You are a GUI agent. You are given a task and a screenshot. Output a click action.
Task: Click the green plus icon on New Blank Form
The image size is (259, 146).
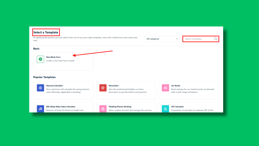tap(40, 59)
